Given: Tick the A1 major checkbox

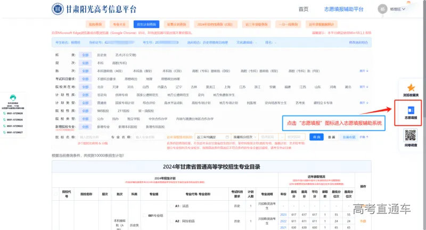Looking at the screenshot, I should [x=171, y=206].
